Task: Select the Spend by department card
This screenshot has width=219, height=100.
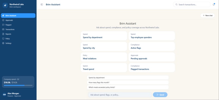Action: (104, 36)
